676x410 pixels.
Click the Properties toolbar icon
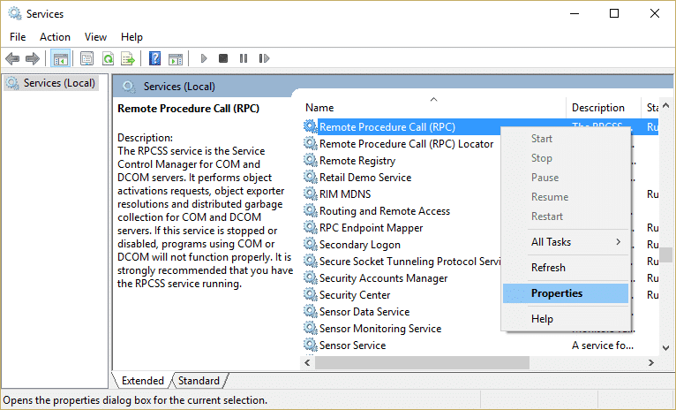[86, 58]
